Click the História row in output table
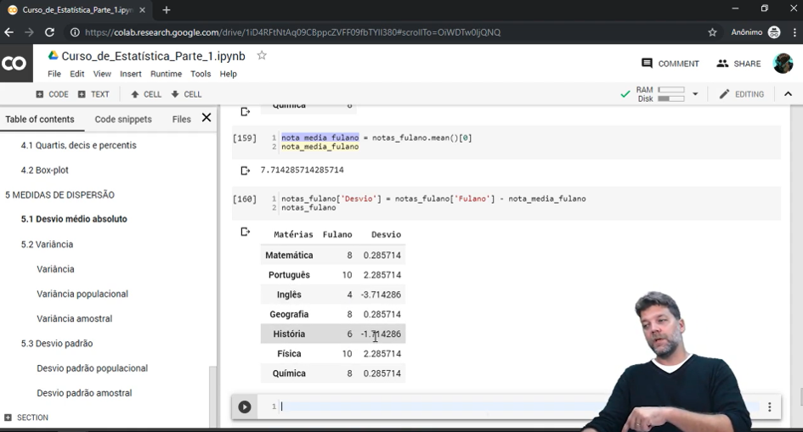Viewport: 803px width, 432px height. coord(333,334)
